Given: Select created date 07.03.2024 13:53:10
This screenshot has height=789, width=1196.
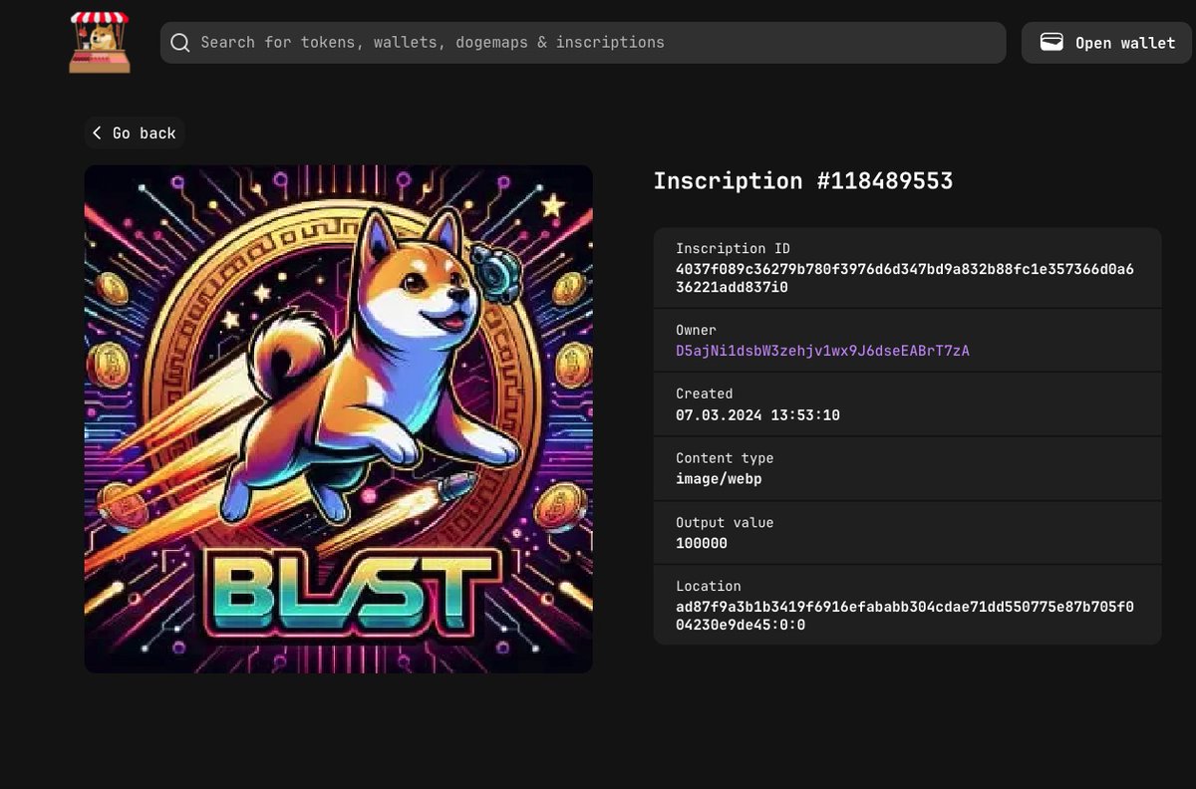Looking at the screenshot, I should coord(757,414).
